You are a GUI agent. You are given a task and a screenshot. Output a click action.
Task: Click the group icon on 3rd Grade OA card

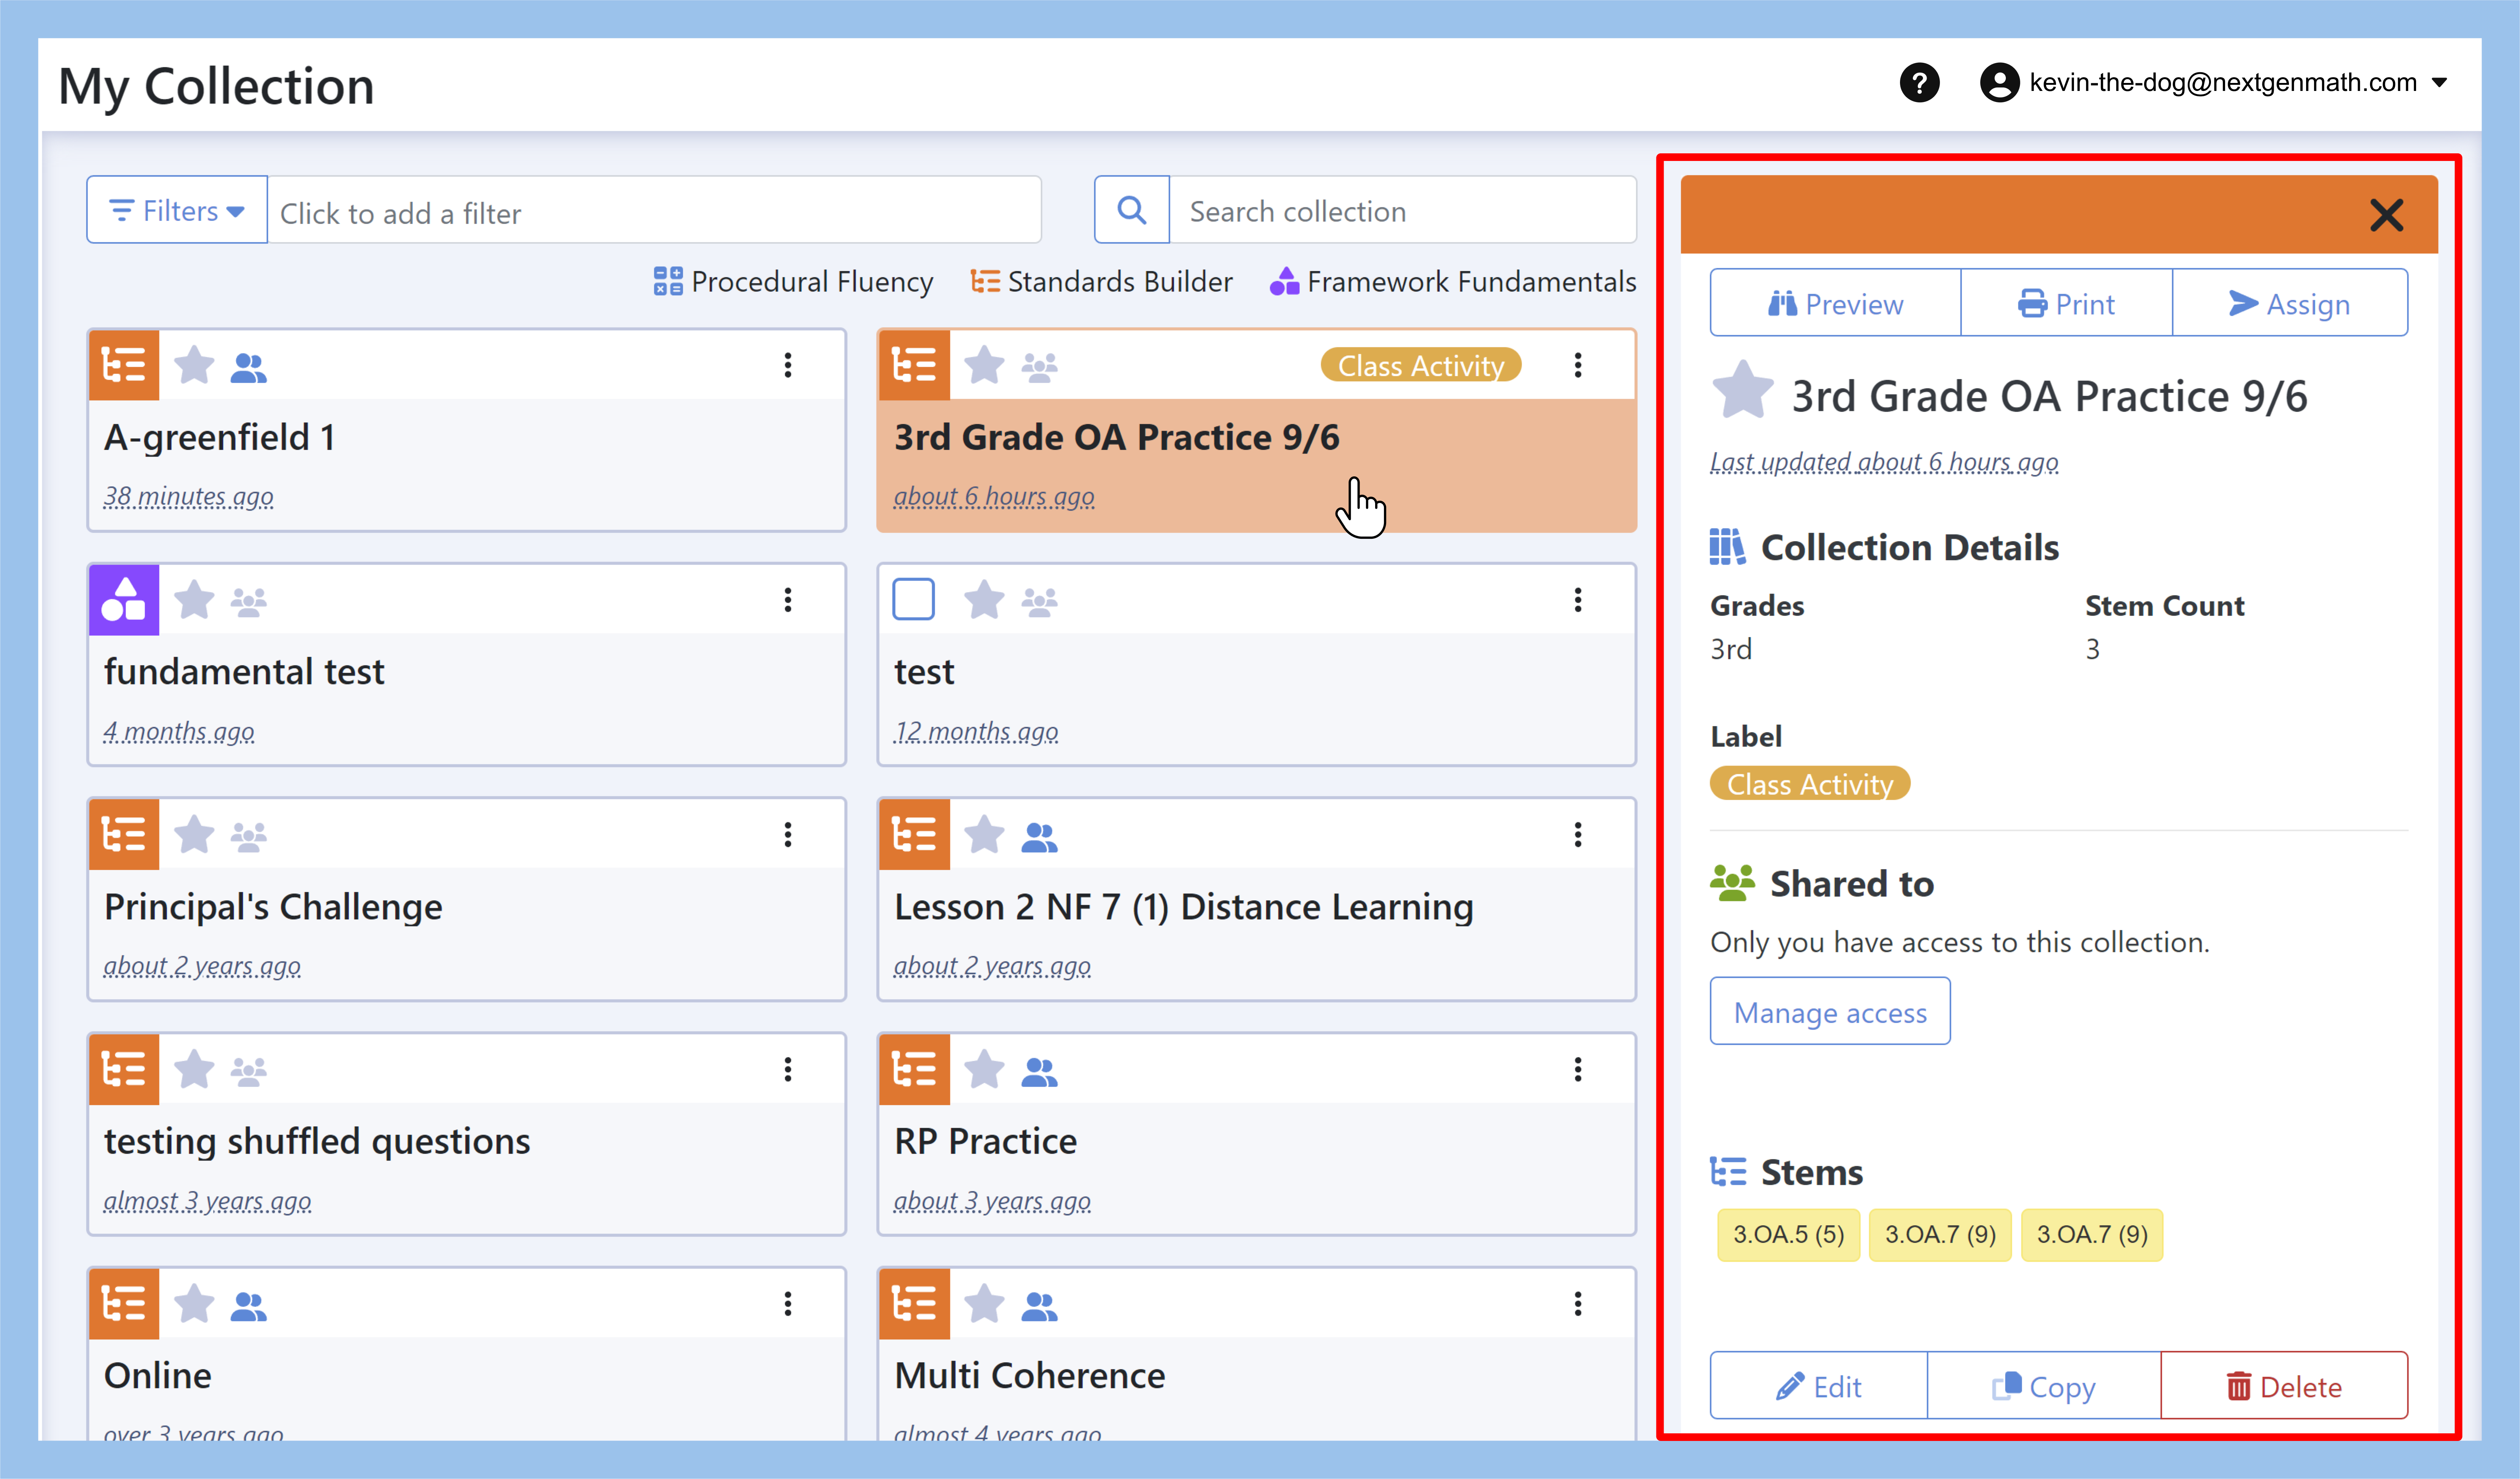click(x=1039, y=368)
